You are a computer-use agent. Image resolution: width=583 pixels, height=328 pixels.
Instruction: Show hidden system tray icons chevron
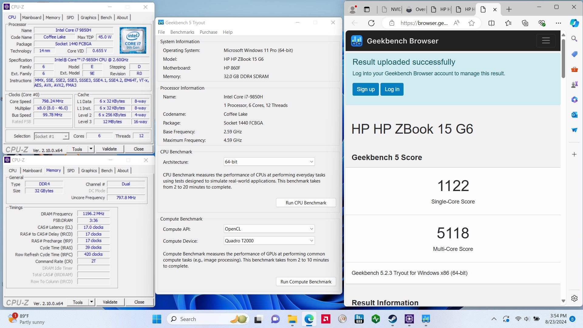[x=494, y=319]
